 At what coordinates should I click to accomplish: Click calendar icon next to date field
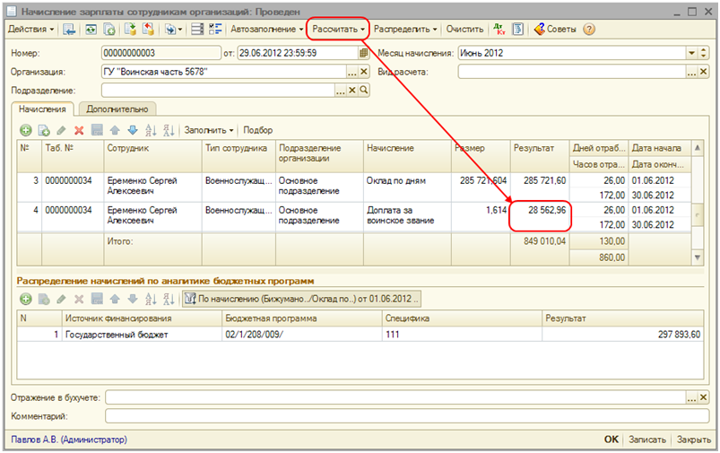(x=363, y=53)
